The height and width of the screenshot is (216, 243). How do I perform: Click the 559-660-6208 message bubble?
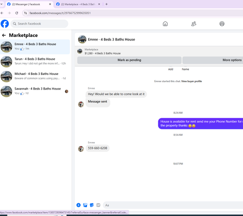coord(98,148)
